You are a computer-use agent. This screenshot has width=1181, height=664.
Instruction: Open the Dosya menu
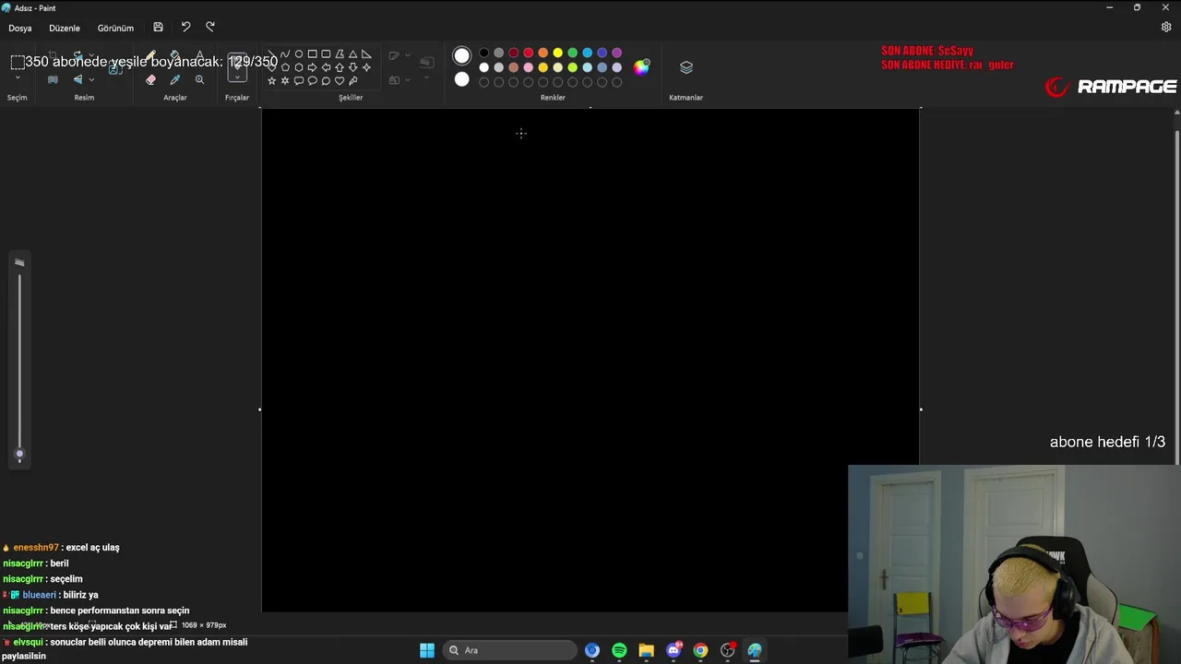[20, 28]
